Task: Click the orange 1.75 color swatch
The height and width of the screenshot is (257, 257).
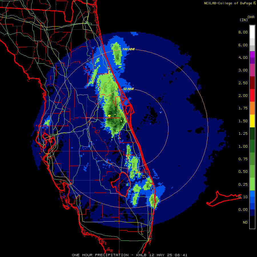Action: pos(252,108)
